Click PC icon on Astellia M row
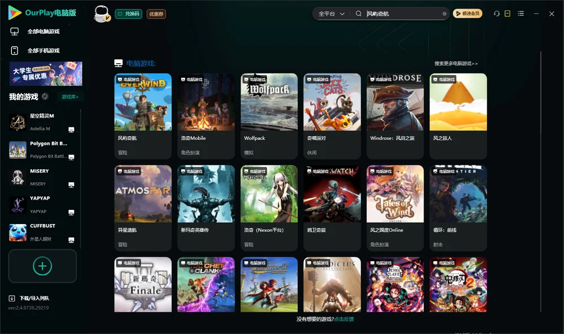The height and width of the screenshot is (334, 564). 71,130
